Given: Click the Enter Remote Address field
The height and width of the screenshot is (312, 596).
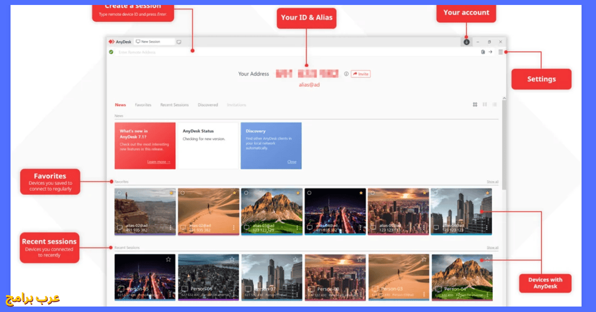Looking at the screenshot, I should (x=297, y=52).
